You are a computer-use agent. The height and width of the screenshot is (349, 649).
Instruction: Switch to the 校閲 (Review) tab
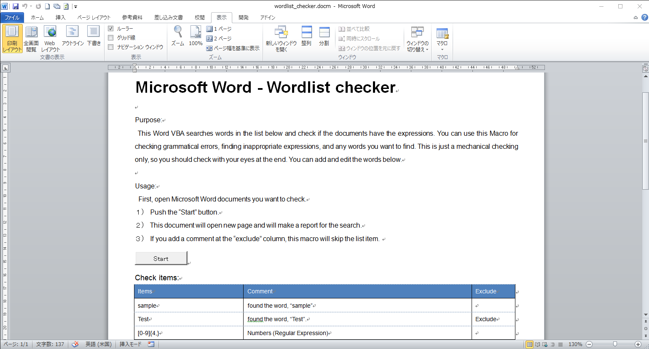pyautogui.click(x=200, y=18)
